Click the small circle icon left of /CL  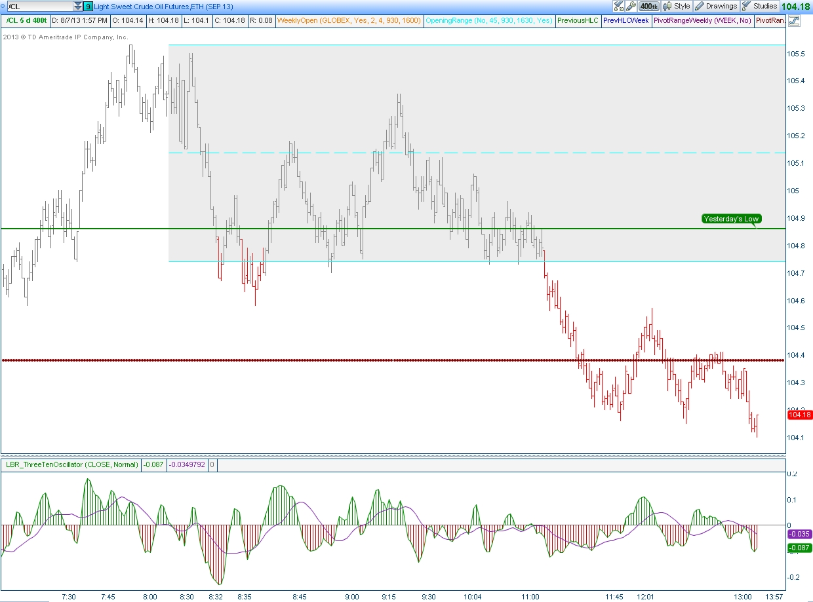pos(3,7)
